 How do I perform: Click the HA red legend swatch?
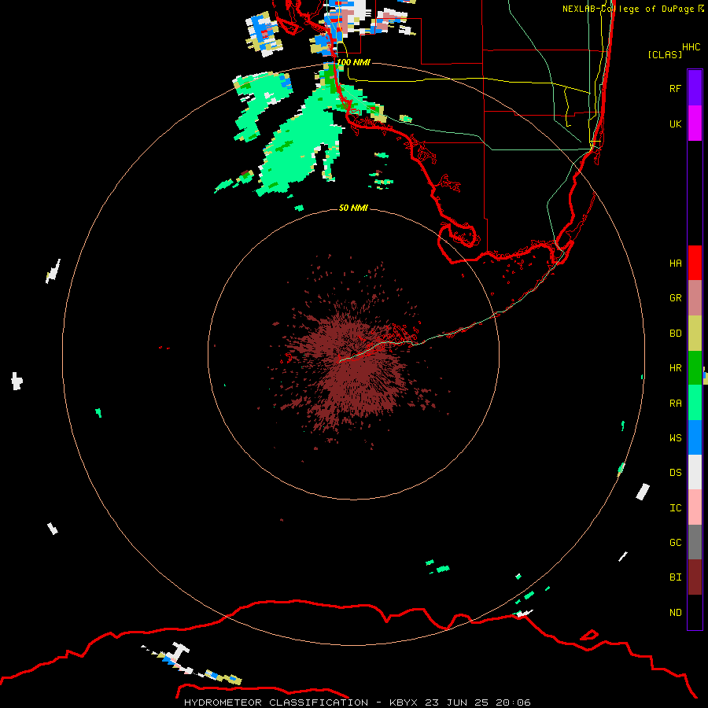(x=695, y=263)
